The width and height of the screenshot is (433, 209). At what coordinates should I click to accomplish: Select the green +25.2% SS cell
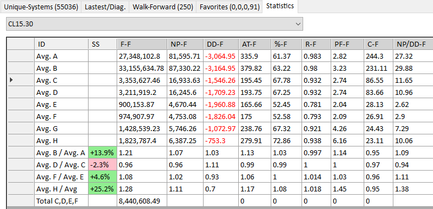click(x=102, y=189)
